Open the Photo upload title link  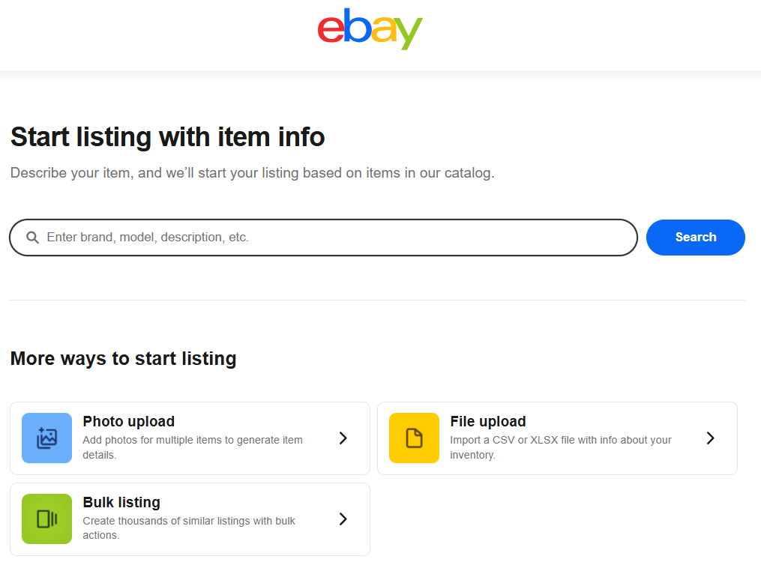(x=129, y=421)
